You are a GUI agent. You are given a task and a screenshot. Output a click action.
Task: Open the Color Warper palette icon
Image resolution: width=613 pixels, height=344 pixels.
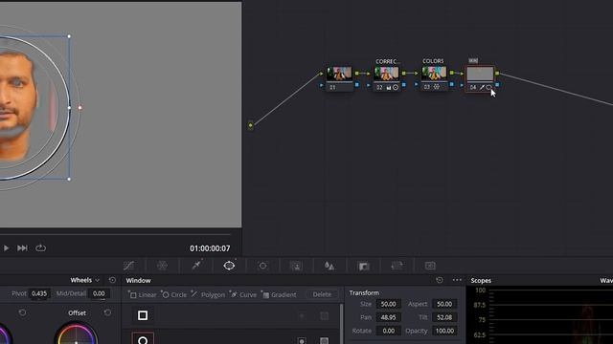tap(162, 266)
